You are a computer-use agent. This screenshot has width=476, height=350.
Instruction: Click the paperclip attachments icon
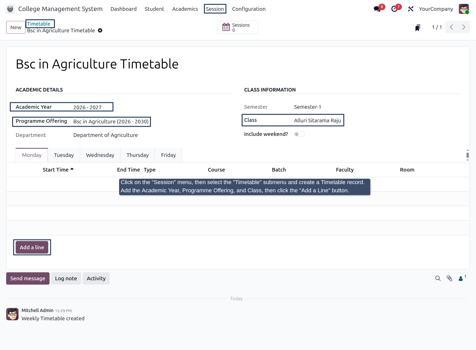coord(449,278)
